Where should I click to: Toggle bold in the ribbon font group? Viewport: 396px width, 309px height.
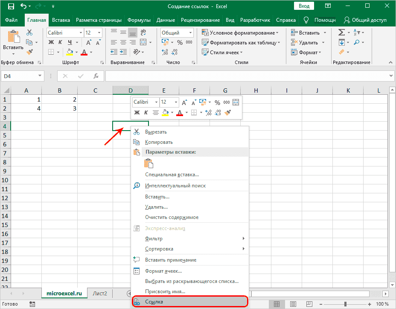(x=51, y=42)
